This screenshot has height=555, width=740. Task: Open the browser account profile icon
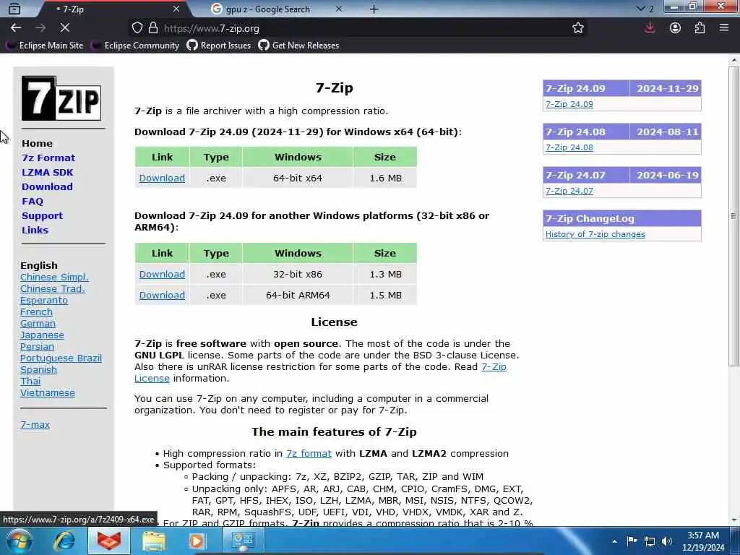[x=675, y=28]
